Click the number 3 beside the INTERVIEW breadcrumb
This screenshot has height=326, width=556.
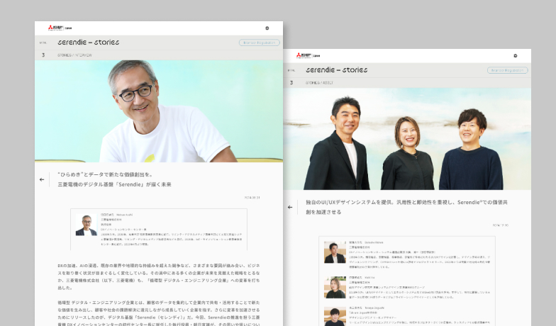[x=43, y=55]
